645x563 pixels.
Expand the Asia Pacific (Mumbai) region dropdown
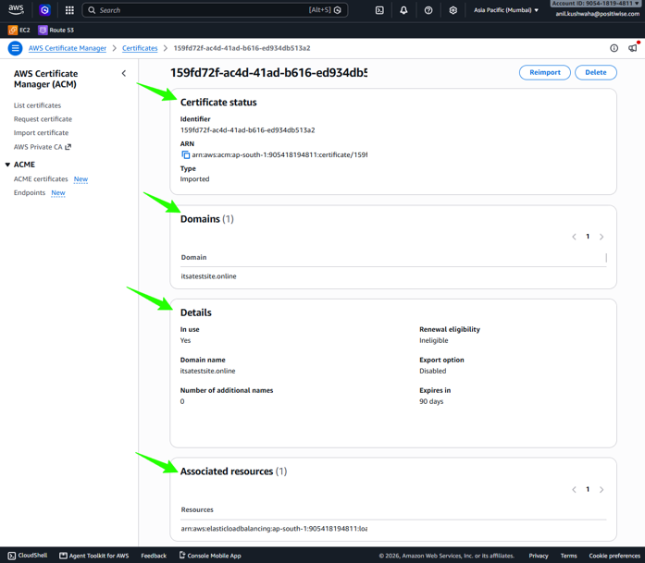pyautogui.click(x=505, y=10)
